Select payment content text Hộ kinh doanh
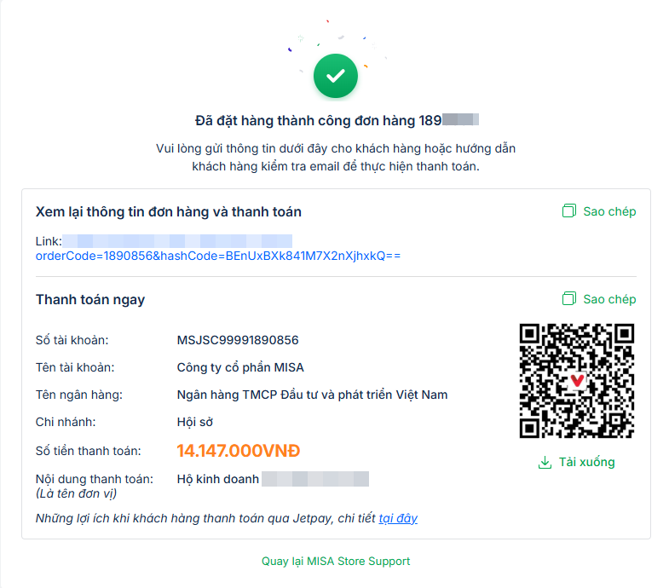This screenshot has height=588, width=669. [x=218, y=479]
